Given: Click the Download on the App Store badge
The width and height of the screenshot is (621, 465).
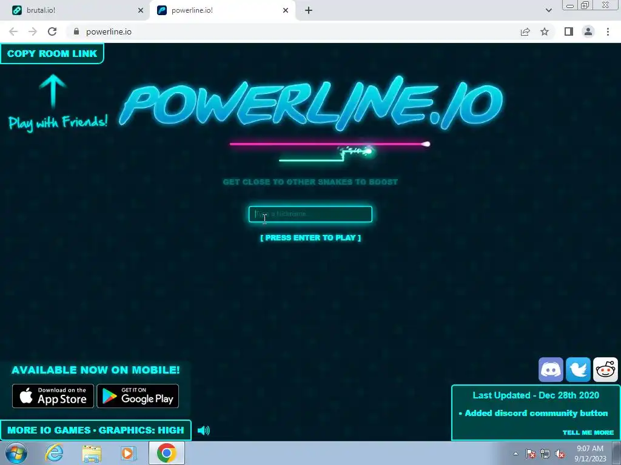Looking at the screenshot, I should pos(53,396).
